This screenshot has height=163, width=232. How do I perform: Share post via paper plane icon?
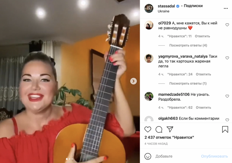tap(170, 129)
